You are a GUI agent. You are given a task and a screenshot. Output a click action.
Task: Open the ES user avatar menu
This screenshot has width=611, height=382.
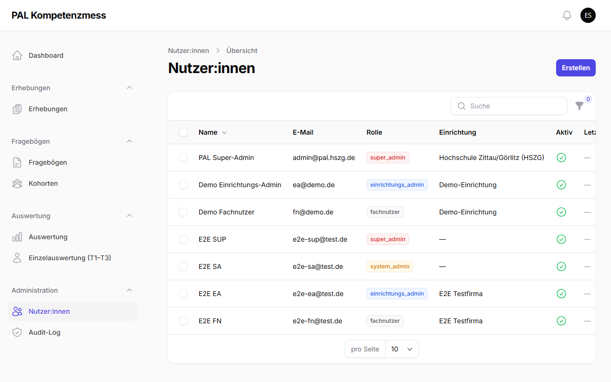click(588, 15)
